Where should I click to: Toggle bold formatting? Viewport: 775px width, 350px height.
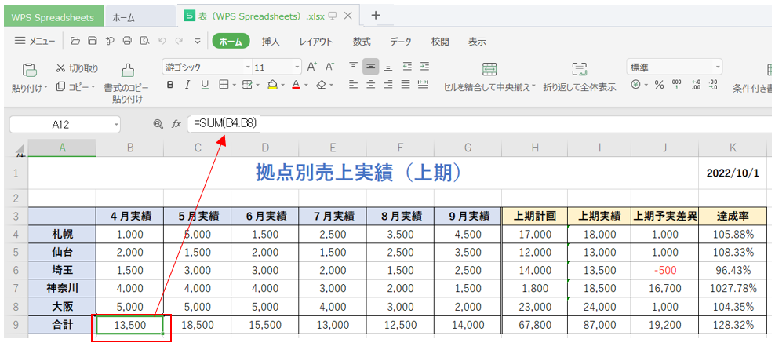pos(170,85)
